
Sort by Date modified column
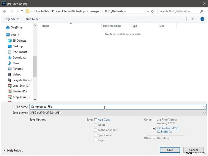[112, 26]
